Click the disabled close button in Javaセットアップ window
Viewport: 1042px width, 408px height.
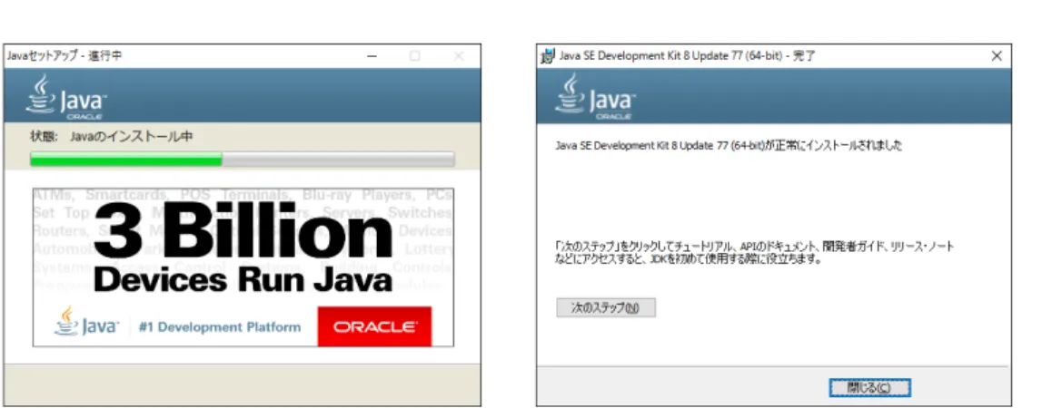[459, 56]
